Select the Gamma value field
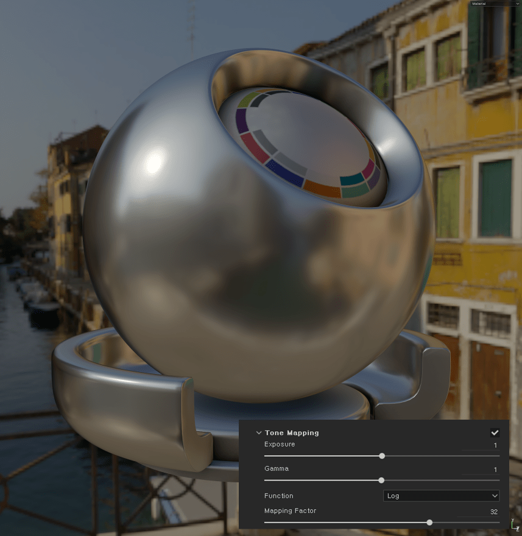Screen dimensions: 522x536 [481, 470]
